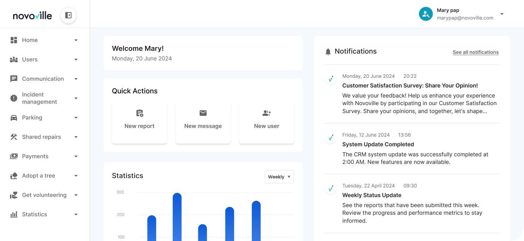Open the Customer Satisfaction Survey notification
Screen dimensions: 524x241
coord(410,85)
